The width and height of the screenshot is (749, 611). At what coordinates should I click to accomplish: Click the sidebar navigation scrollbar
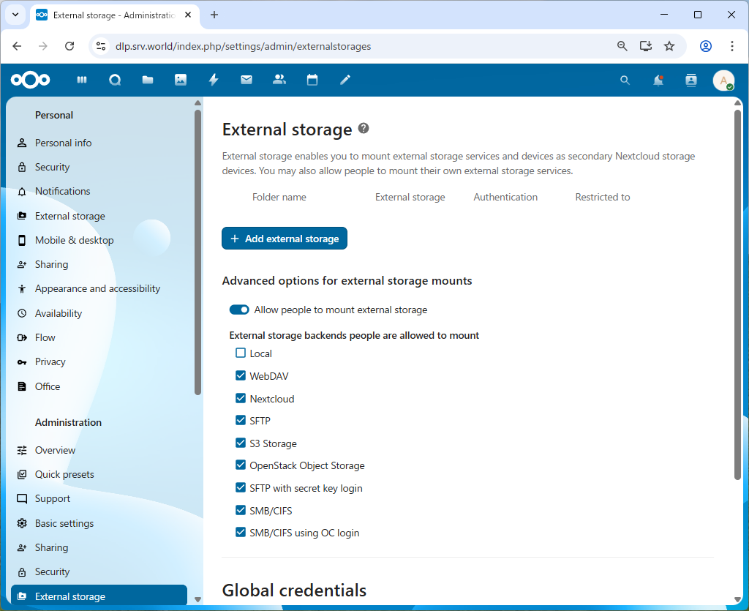pyautogui.click(x=197, y=252)
